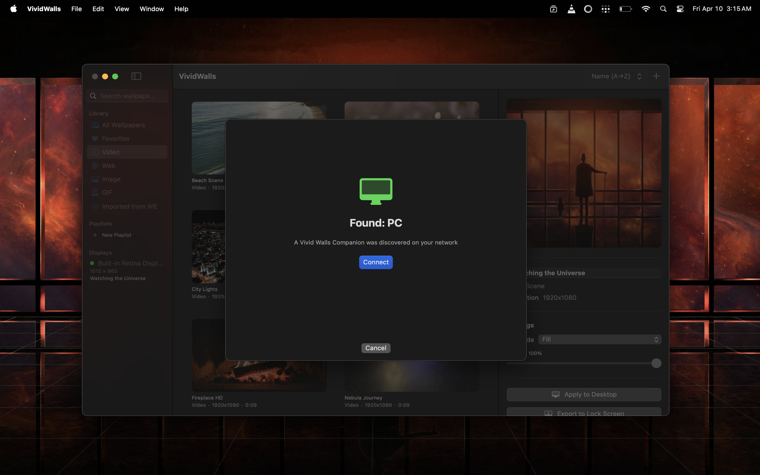Open the Web library category
The width and height of the screenshot is (760, 475).
coord(127,165)
